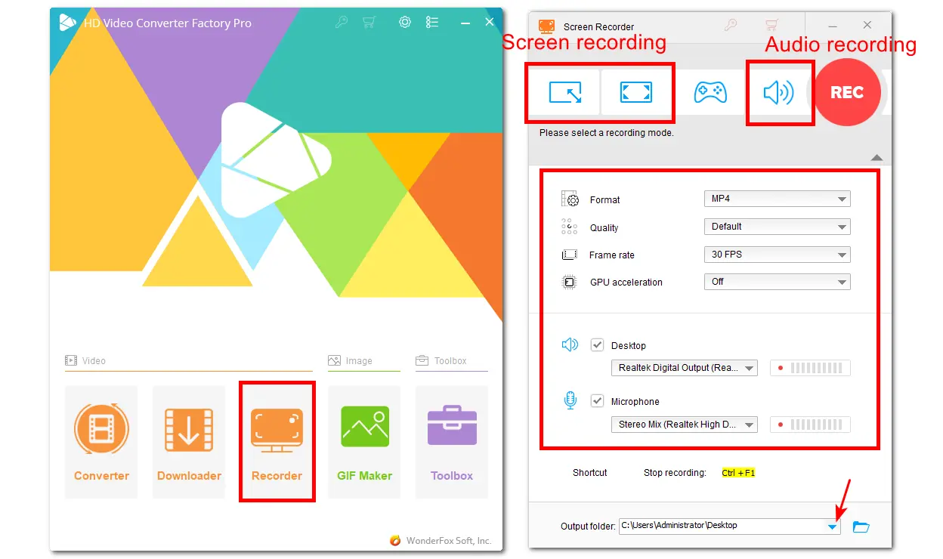Open the Format MP4 dropdown
This screenshot has height=559, width=943.
click(777, 199)
